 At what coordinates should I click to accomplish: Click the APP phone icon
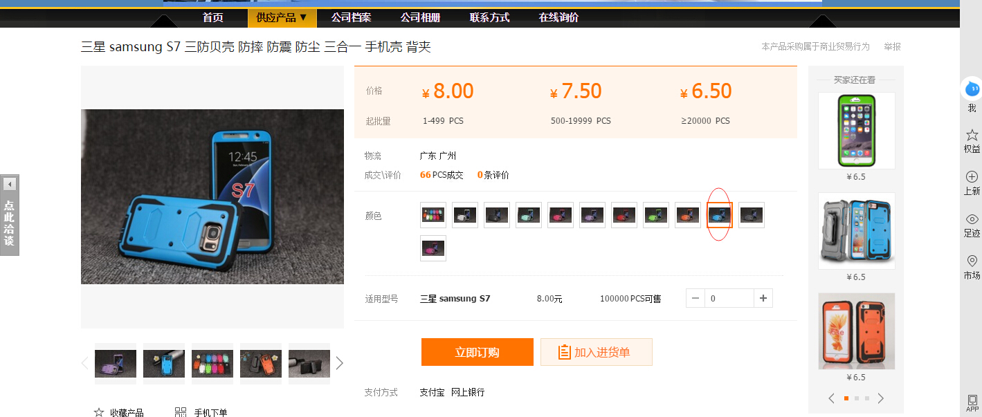[x=972, y=400]
